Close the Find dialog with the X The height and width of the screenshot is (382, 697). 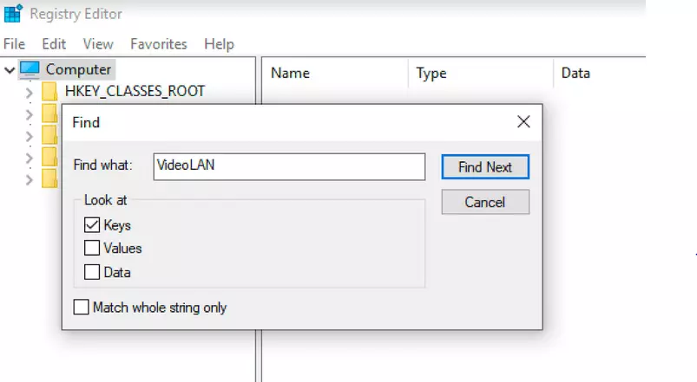(523, 122)
